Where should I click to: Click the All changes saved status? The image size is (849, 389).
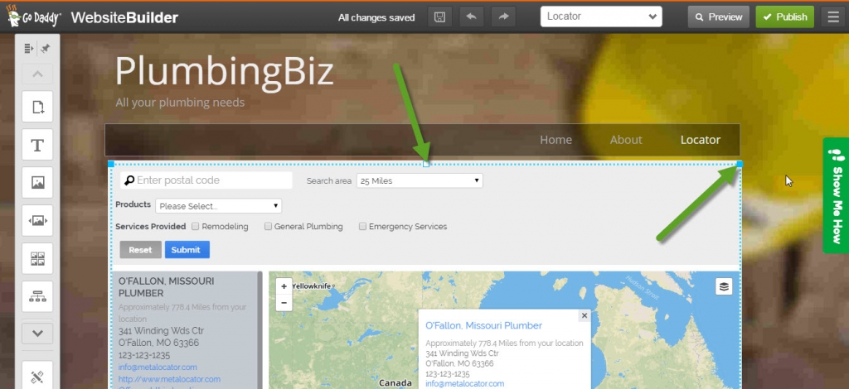[376, 17]
